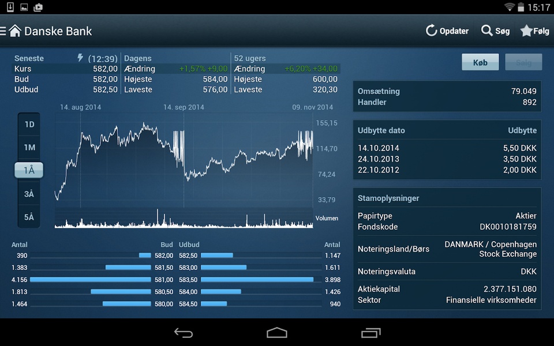Tap the dividend row 14.10.2014
The height and width of the screenshot is (346, 554).
(x=447, y=148)
